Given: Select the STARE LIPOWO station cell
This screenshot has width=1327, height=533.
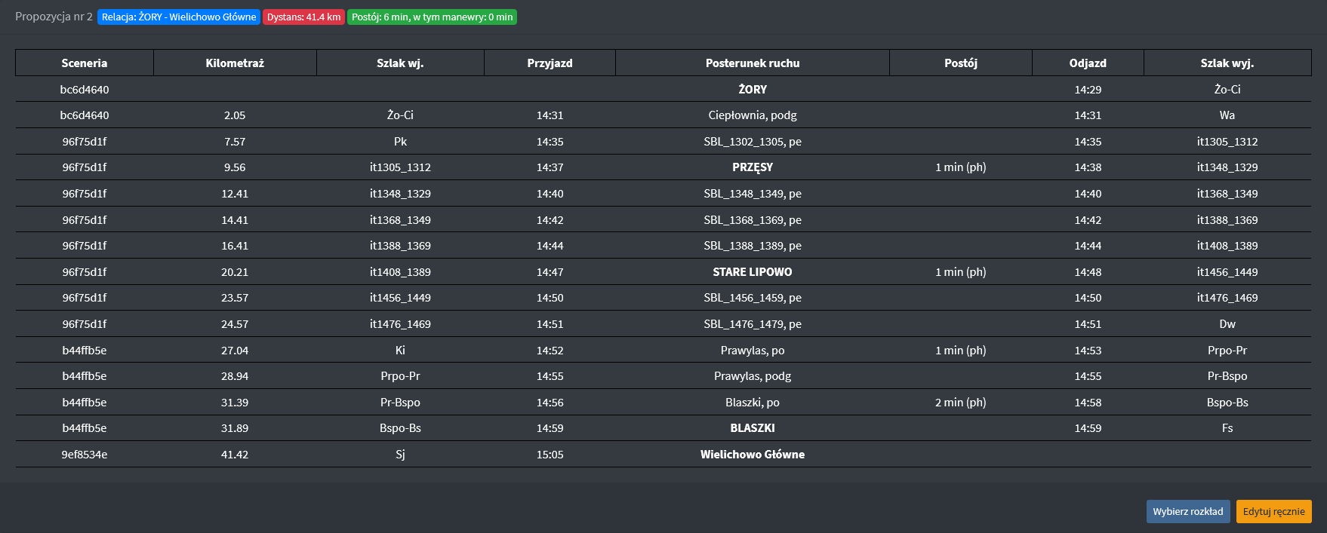Looking at the screenshot, I should pos(752,272).
